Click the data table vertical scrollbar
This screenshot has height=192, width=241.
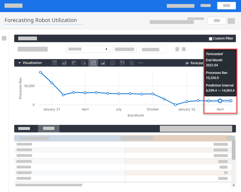point(234,150)
